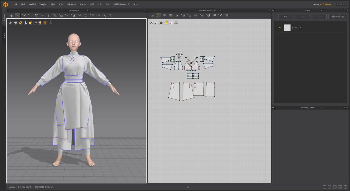Open the 2D Pattern Window dropdown arrow
Viewport: 350px width, 191px height.
point(220,11)
